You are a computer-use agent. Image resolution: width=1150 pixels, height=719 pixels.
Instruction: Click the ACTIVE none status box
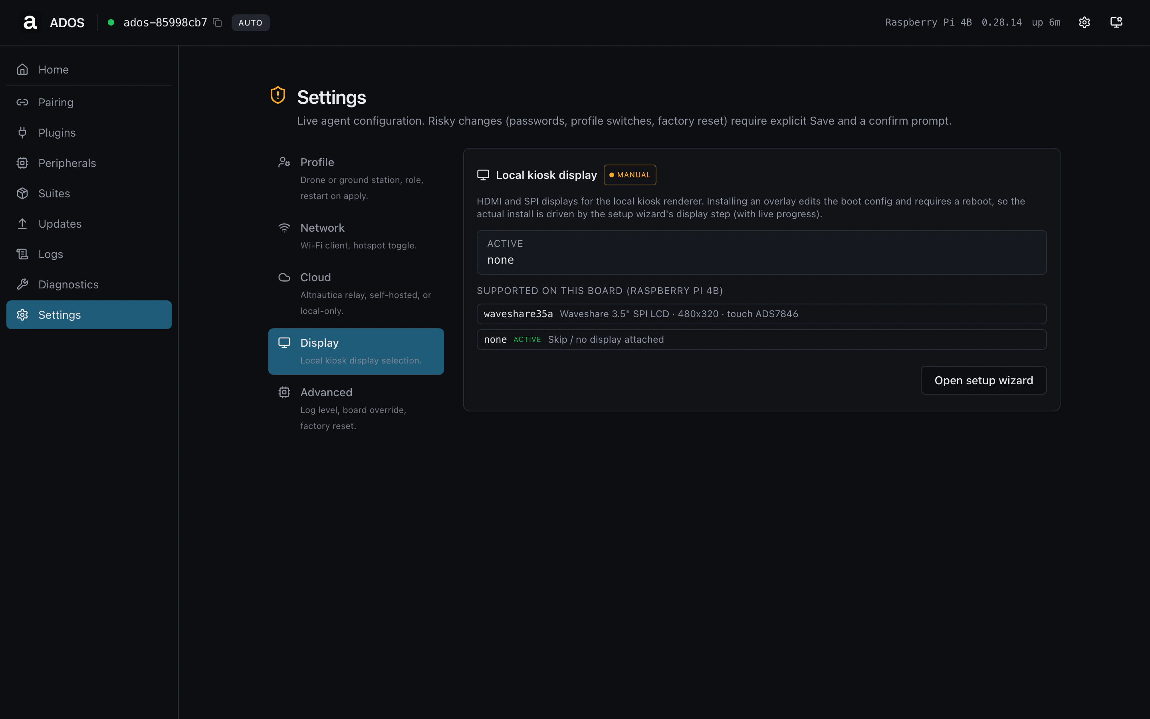761,252
